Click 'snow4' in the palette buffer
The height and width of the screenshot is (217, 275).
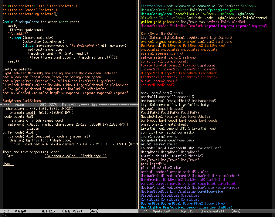[x=178, y=93]
